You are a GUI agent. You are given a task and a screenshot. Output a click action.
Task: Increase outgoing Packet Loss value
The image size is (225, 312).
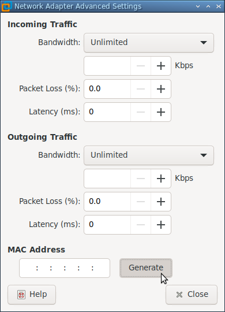click(x=161, y=202)
